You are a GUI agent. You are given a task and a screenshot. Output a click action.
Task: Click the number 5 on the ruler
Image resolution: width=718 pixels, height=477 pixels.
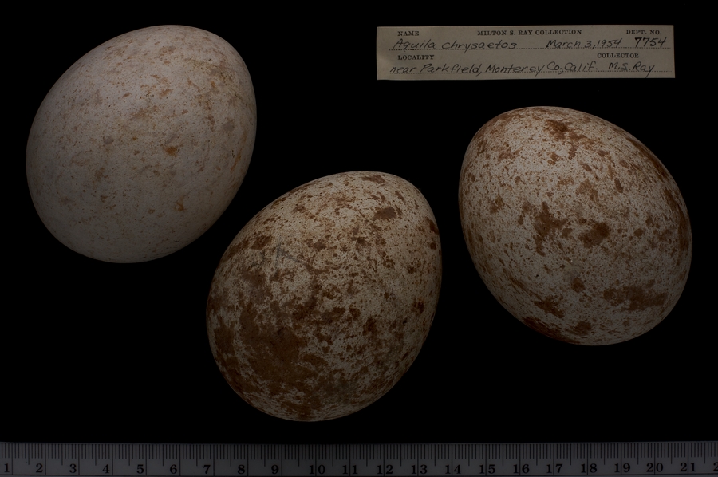[x=140, y=468]
